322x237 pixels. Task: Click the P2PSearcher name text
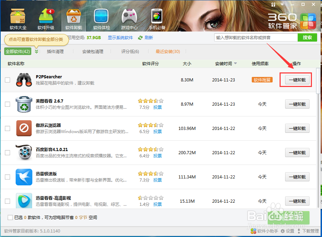(x=49, y=77)
